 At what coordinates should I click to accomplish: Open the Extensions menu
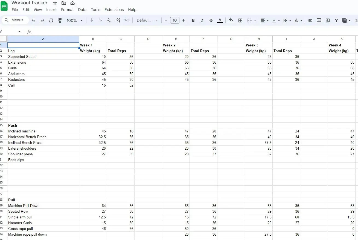(x=114, y=10)
